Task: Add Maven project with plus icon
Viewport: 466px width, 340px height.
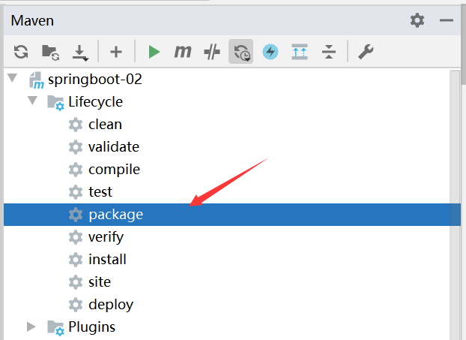Action: (116, 52)
